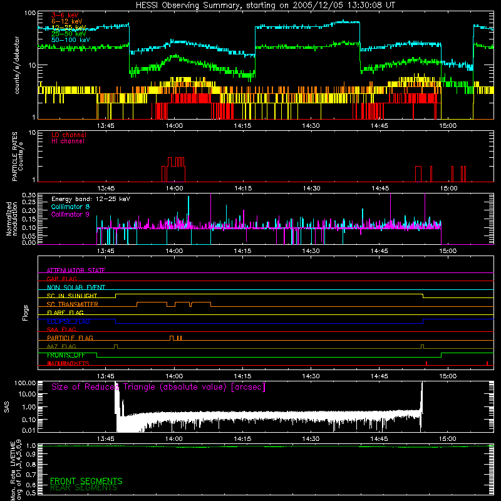The height and width of the screenshot is (501, 501).
Task: Click the vertical Flags axis label
Action: click(x=25, y=312)
